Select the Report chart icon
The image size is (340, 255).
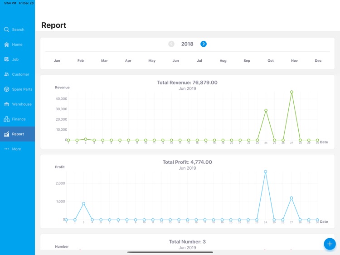pyautogui.click(x=6, y=134)
